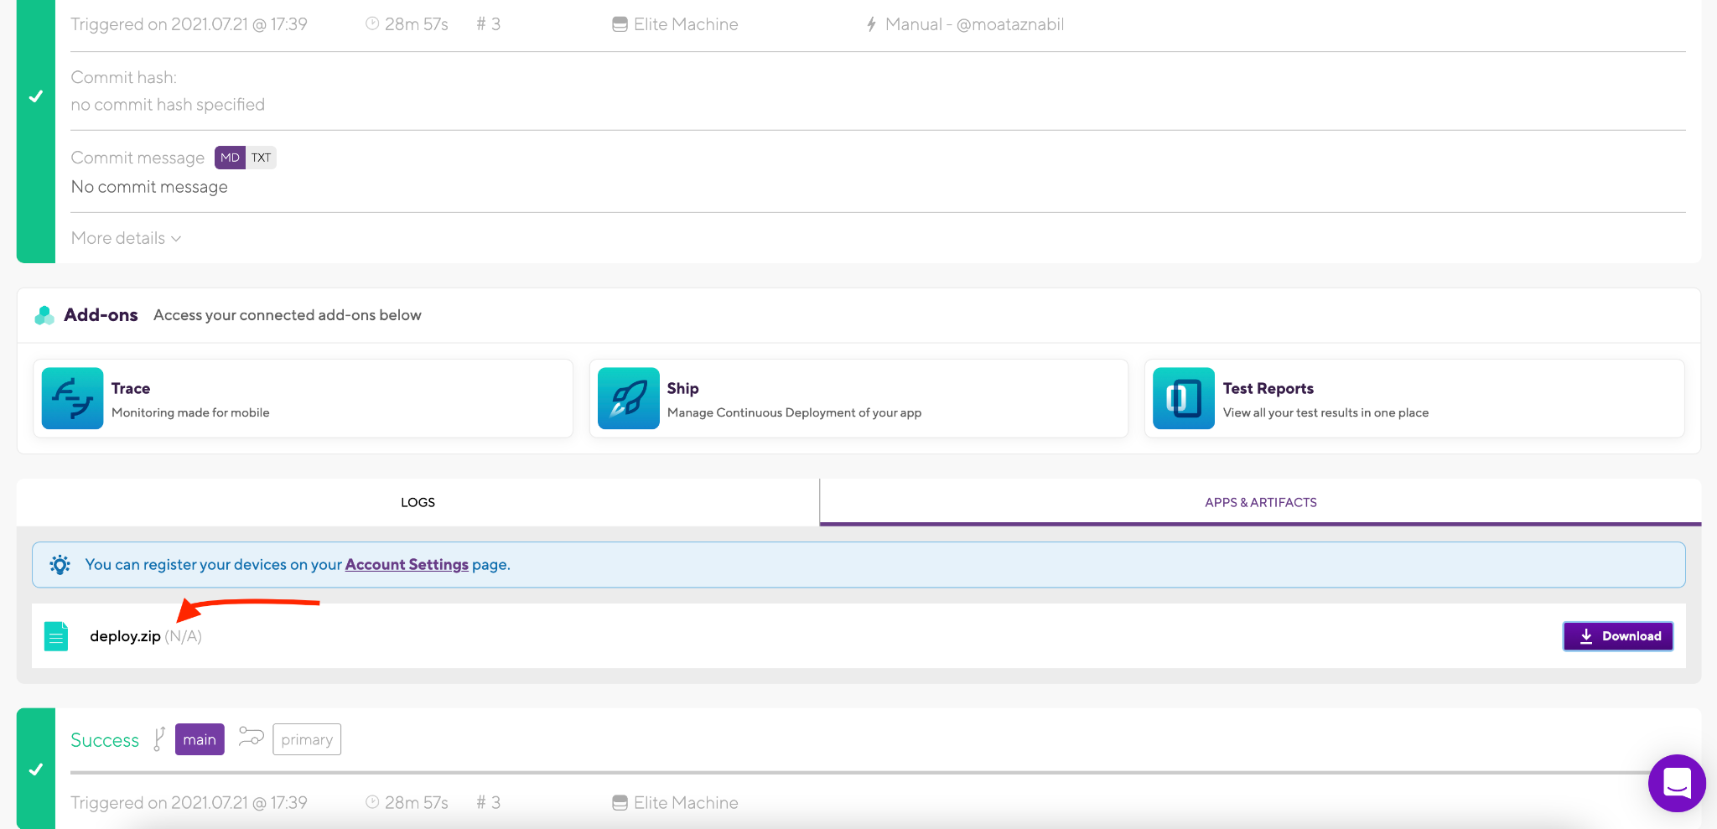The width and height of the screenshot is (1717, 829).
Task: Click lower 'Triggered on 2021.07.21 @ 17:39' text
Action: click(x=189, y=803)
